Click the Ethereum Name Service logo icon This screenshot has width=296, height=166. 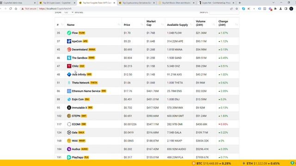point(69,91)
